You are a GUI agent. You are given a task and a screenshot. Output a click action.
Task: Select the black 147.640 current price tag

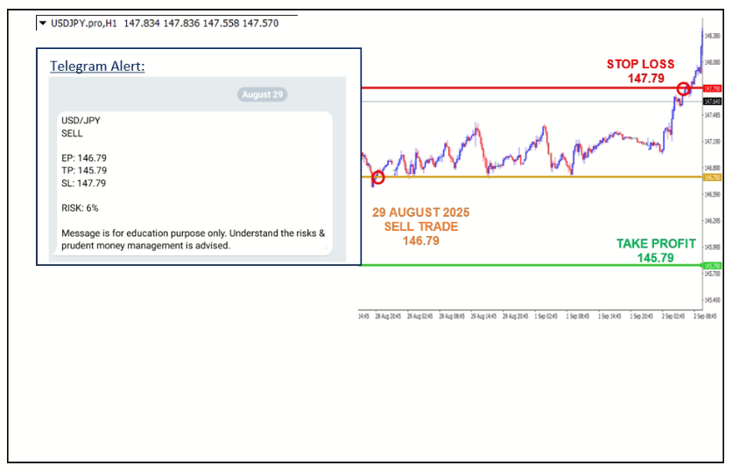click(x=711, y=101)
